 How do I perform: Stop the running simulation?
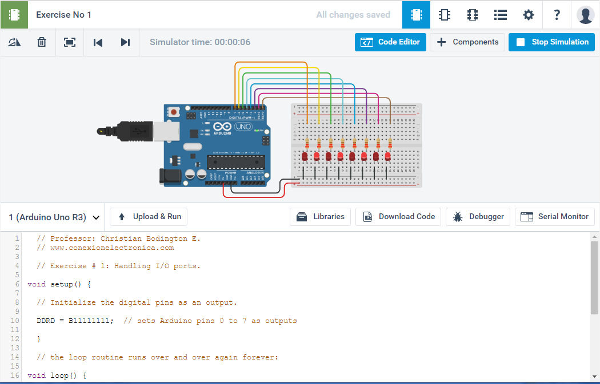coord(552,42)
